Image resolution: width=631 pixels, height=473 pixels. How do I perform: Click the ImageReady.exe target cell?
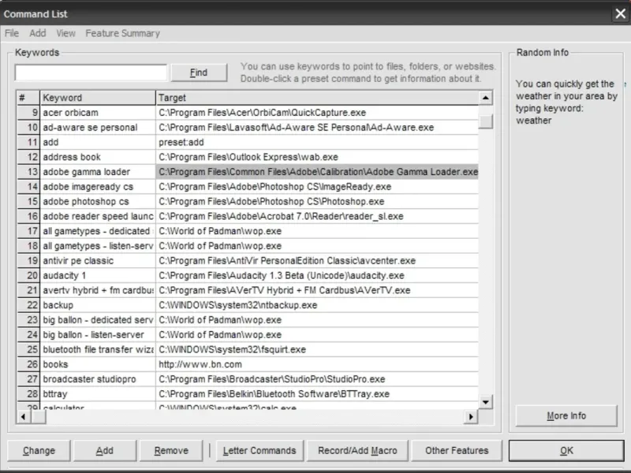click(317, 187)
